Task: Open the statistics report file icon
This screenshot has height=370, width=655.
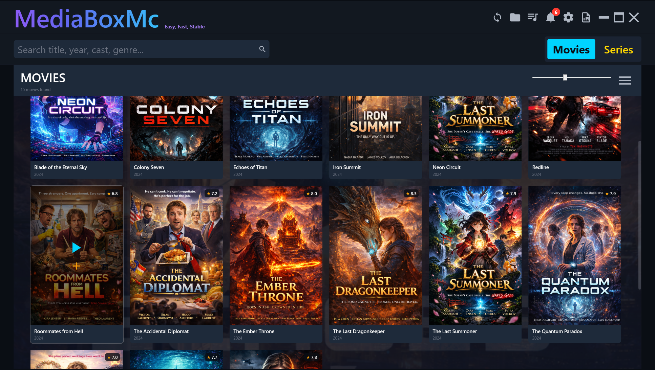Action: 586,17
